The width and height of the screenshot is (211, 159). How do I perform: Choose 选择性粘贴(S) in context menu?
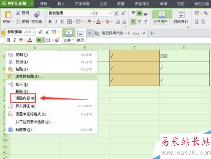tap(51, 77)
